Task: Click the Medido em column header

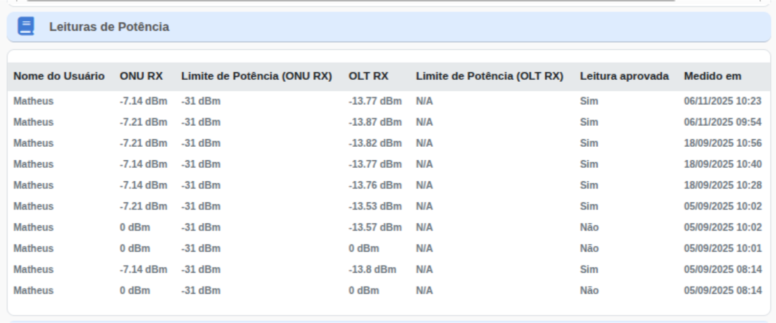Action: coord(712,76)
